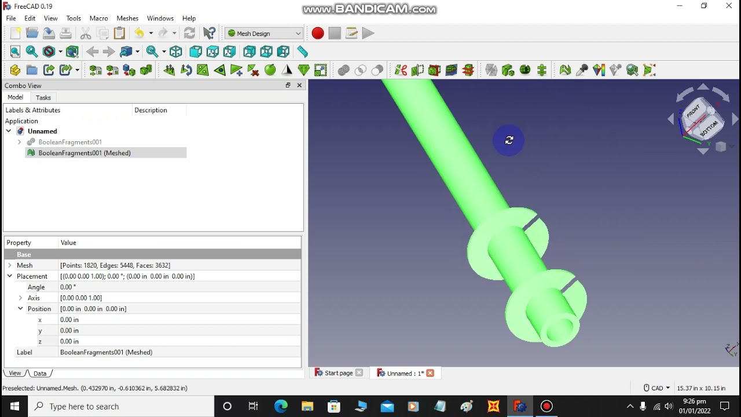Open the draw style dropdown arrow
Image resolution: width=741 pixels, height=417 pixels.
(x=60, y=52)
